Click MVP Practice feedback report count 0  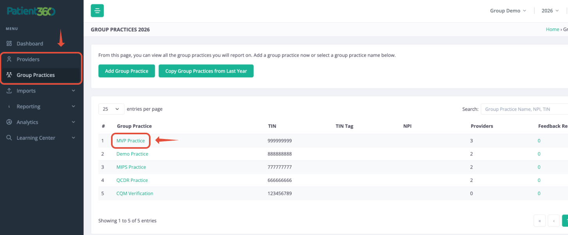pos(539,141)
